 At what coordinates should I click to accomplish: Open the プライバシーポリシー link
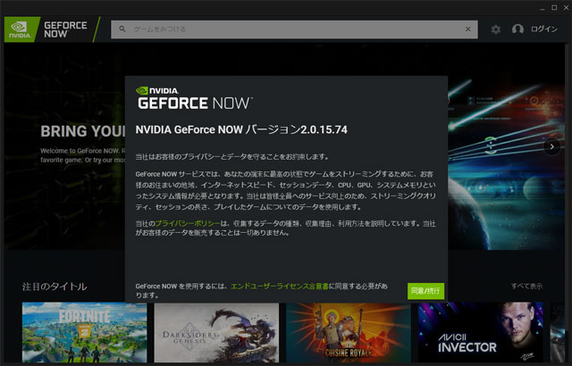[x=188, y=223]
